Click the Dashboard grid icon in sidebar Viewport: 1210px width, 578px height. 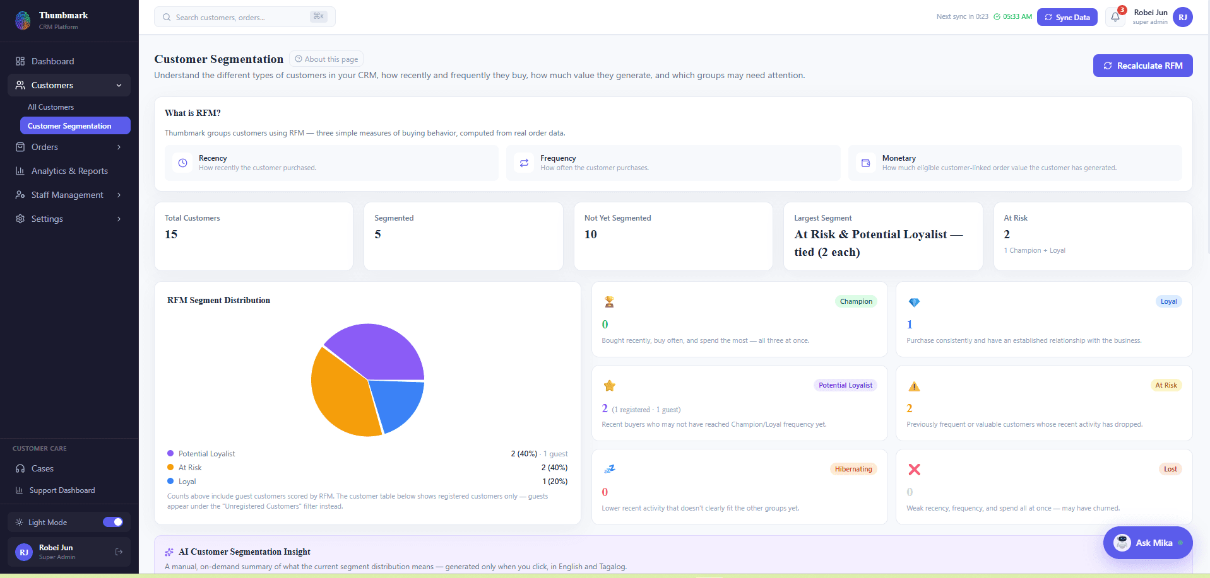point(20,61)
